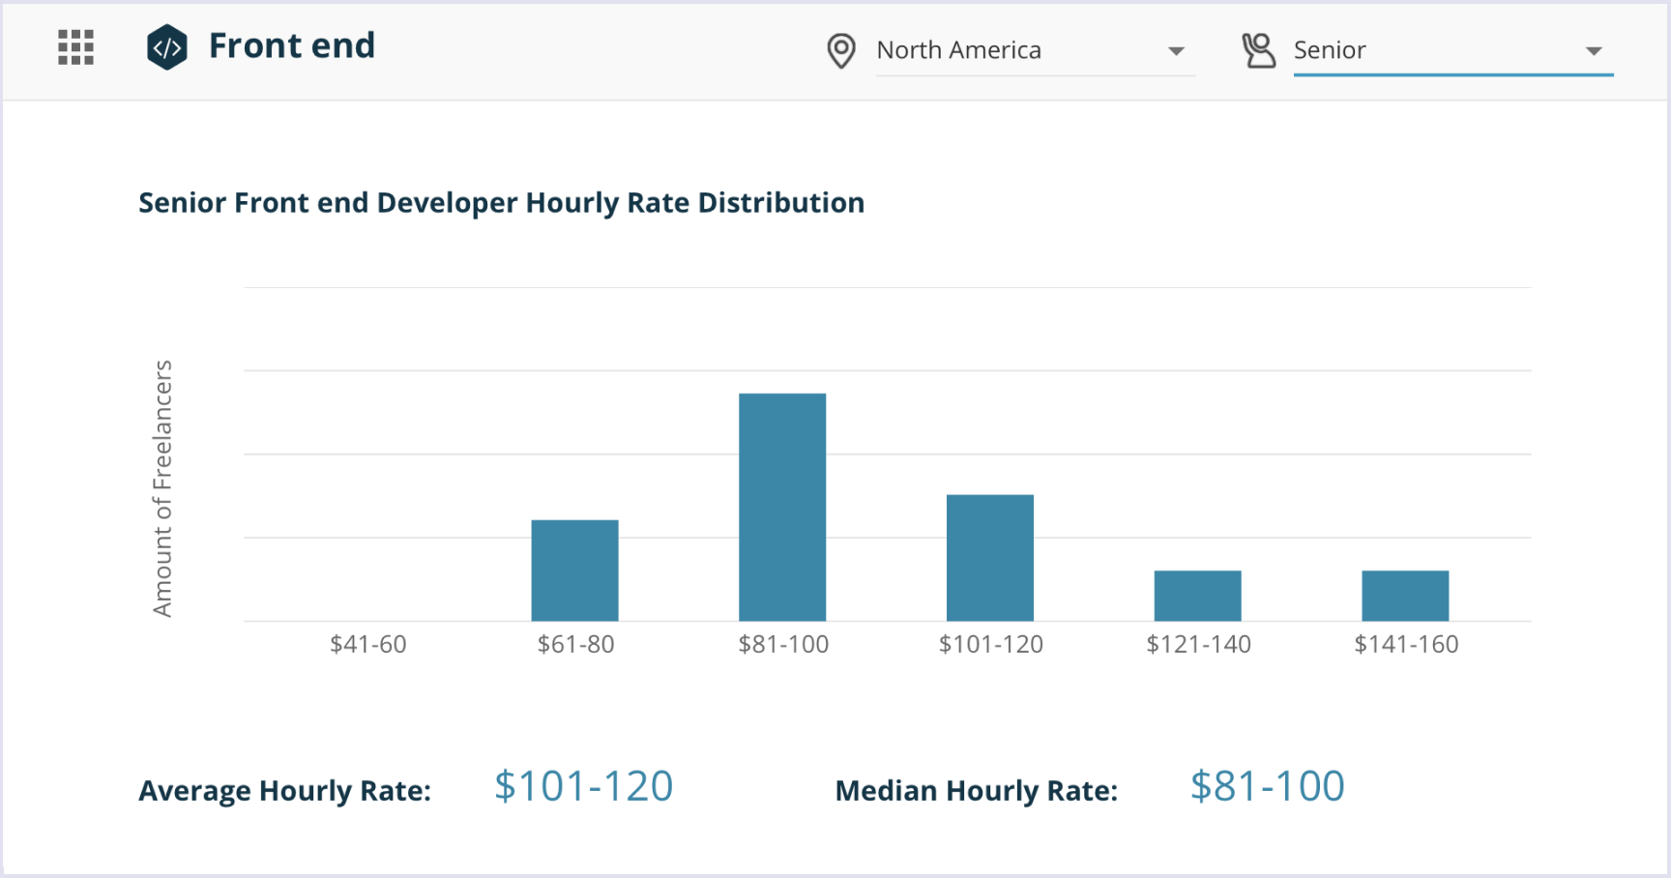Click the Average Hourly Rate $101-120 value
Screen dimensions: 1671x878
(x=583, y=786)
